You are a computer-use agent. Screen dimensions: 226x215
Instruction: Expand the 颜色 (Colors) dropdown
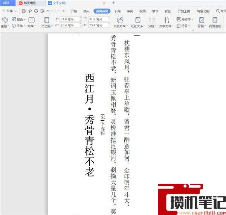click(24, 19)
